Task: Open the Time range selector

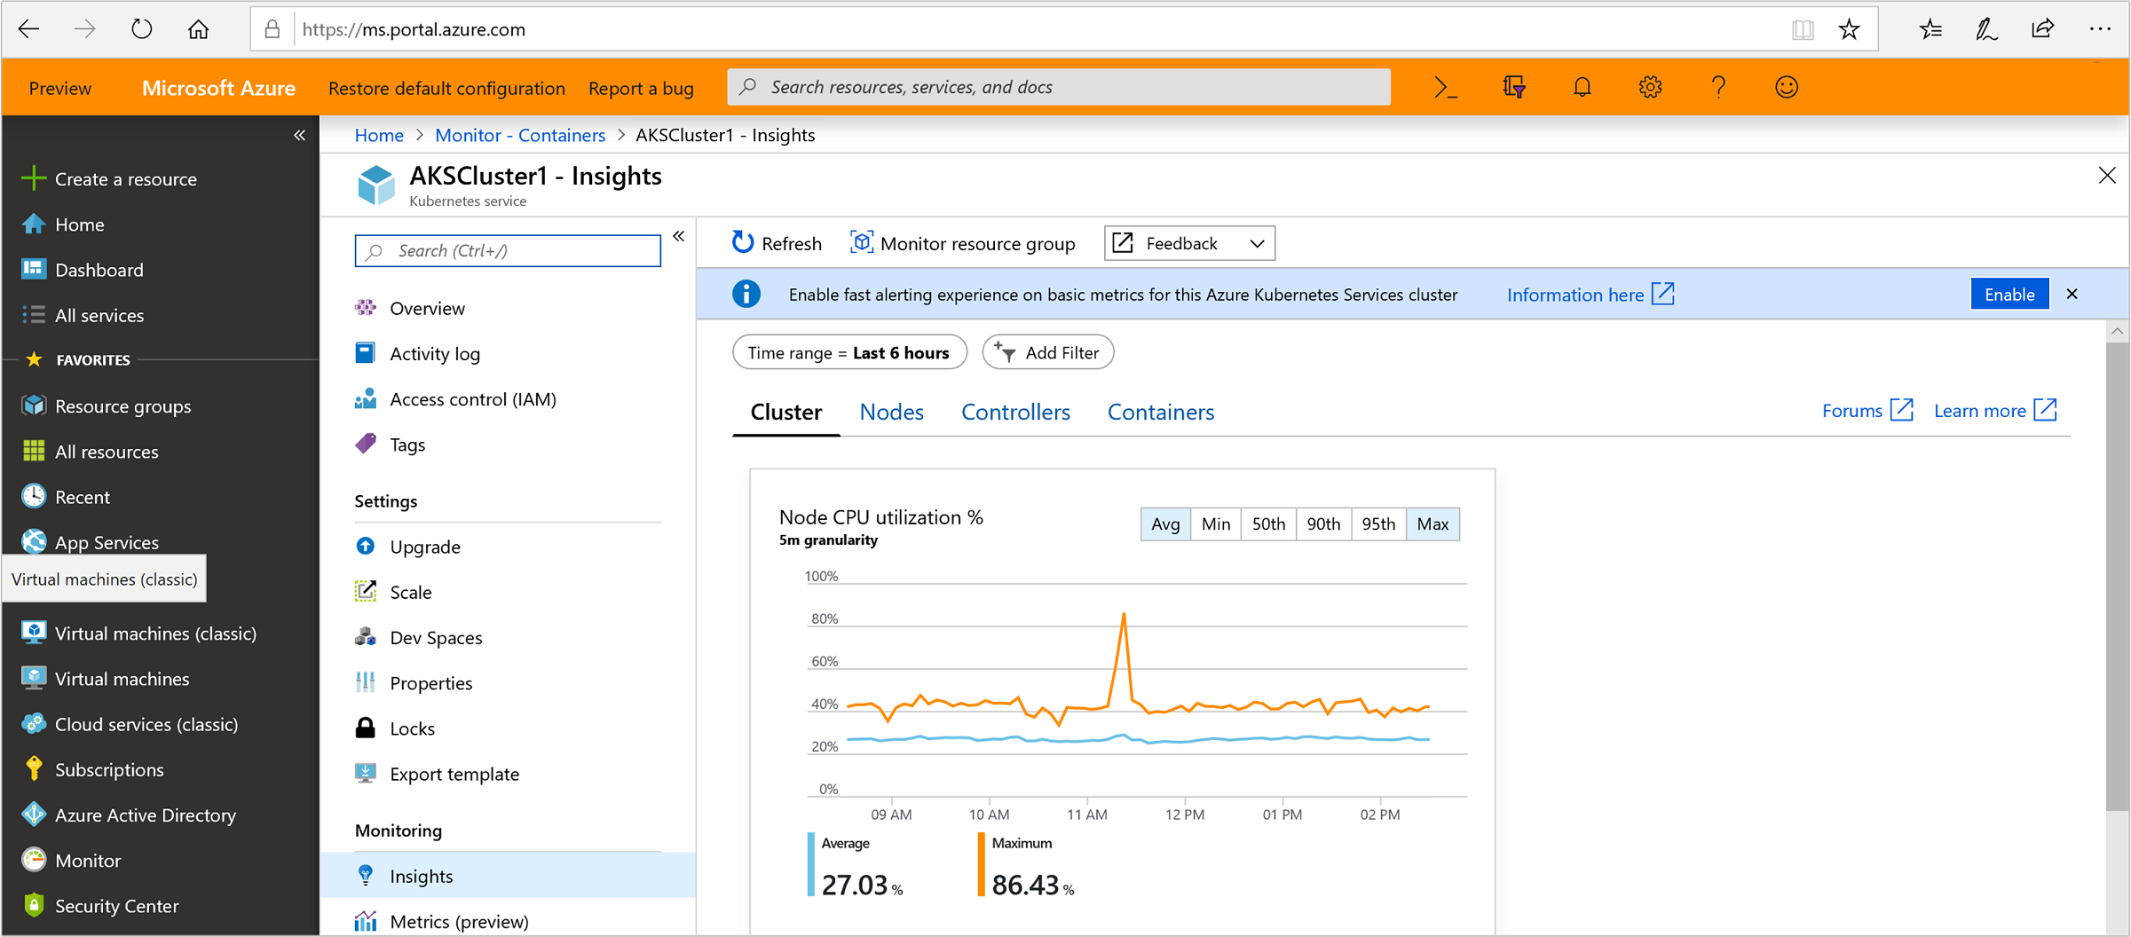Action: click(848, 353)
